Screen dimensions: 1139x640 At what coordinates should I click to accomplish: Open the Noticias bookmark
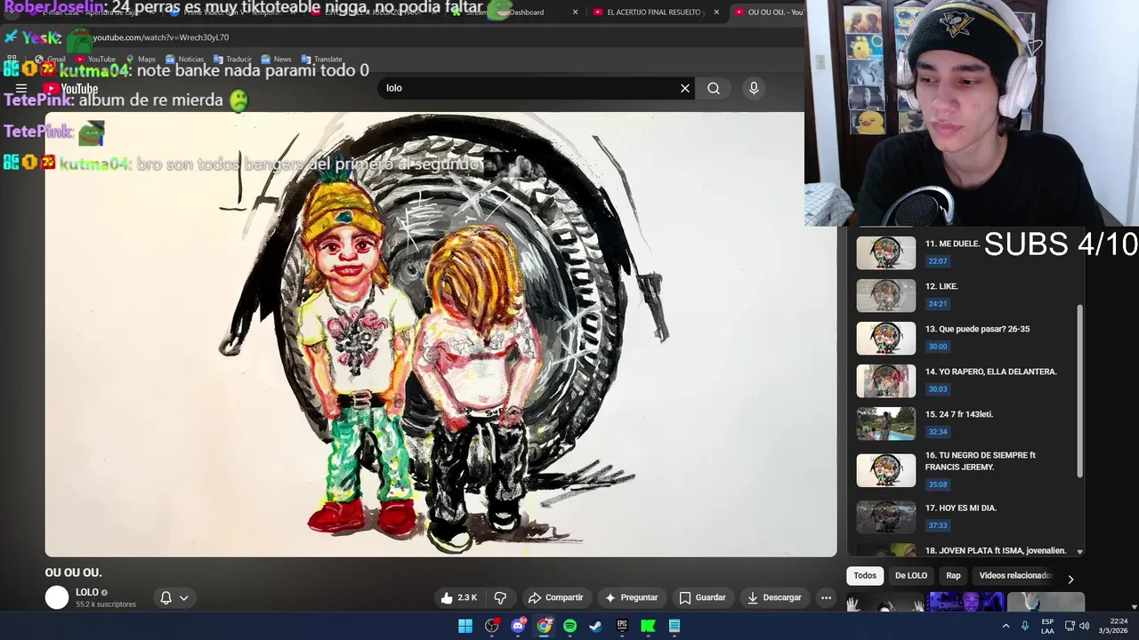184,60
